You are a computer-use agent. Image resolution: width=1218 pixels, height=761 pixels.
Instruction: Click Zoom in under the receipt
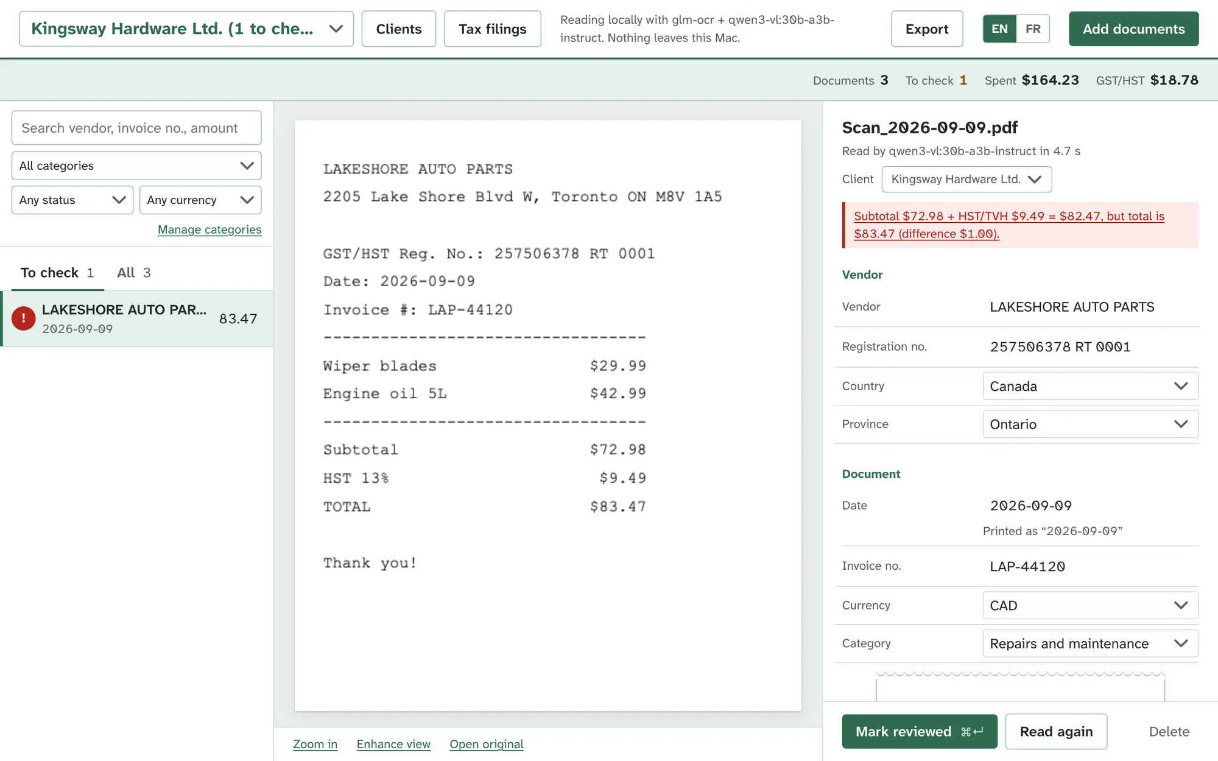tap(315, 744)
